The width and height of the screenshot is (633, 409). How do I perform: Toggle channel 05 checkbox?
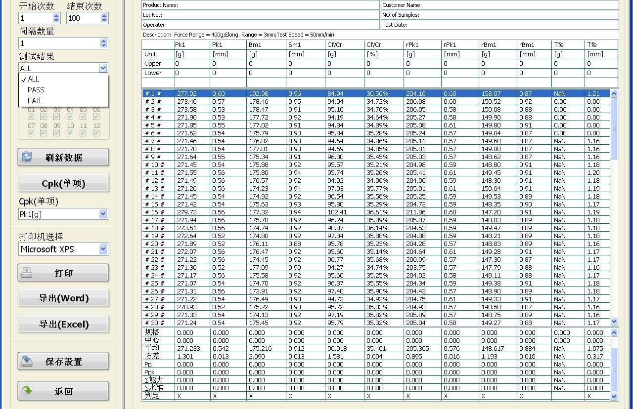click(83, 117)
